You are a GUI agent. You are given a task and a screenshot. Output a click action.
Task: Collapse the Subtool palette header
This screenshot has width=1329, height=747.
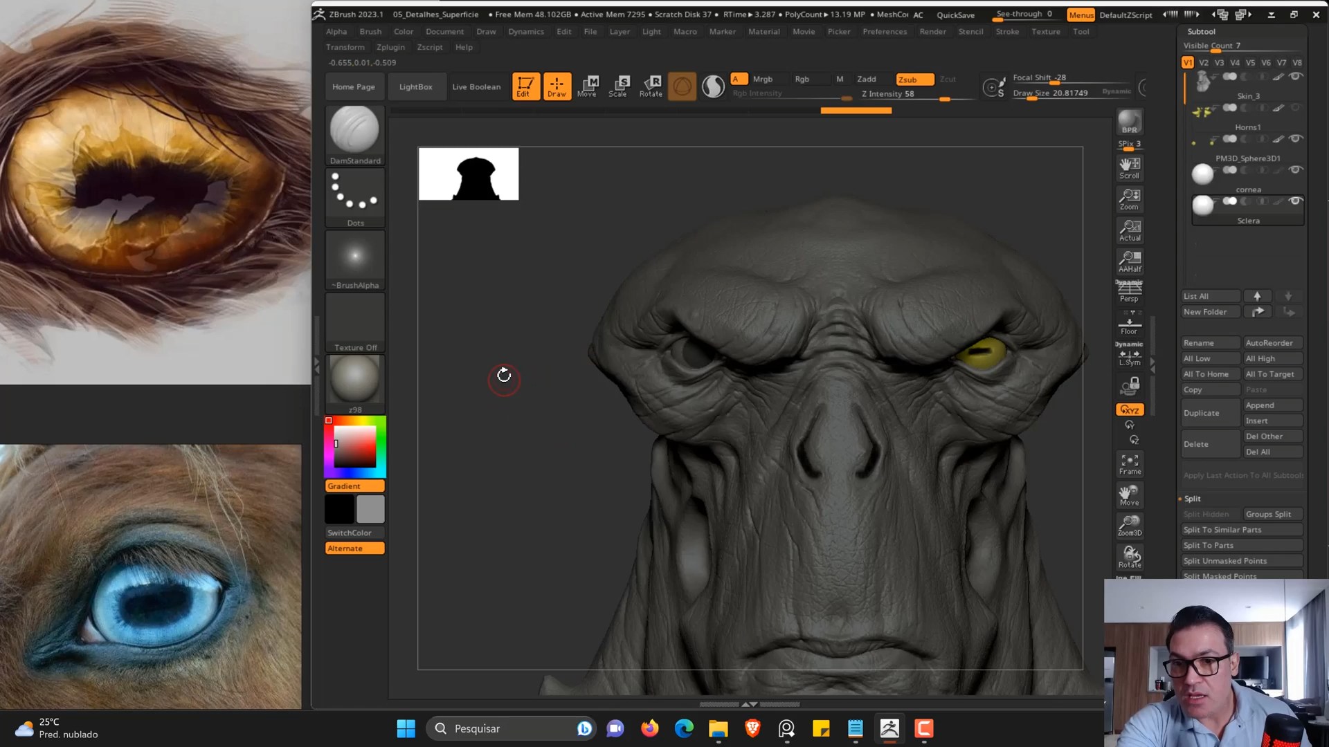[1201, 31]
